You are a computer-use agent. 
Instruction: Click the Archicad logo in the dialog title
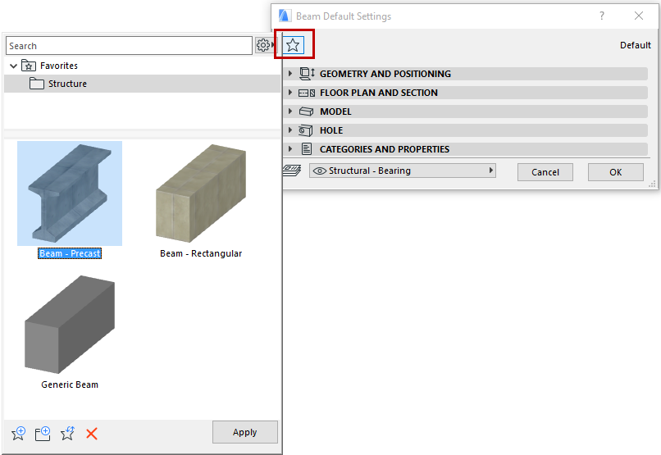click(285, 16)
